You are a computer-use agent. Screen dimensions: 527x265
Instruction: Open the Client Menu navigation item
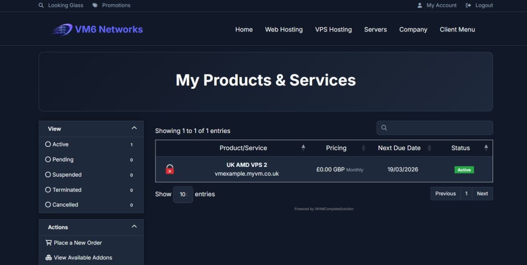coord(457,29)
